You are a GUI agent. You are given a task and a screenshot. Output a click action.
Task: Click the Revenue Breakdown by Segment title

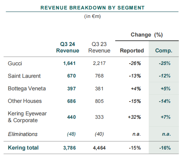click(x=92, y=8)
